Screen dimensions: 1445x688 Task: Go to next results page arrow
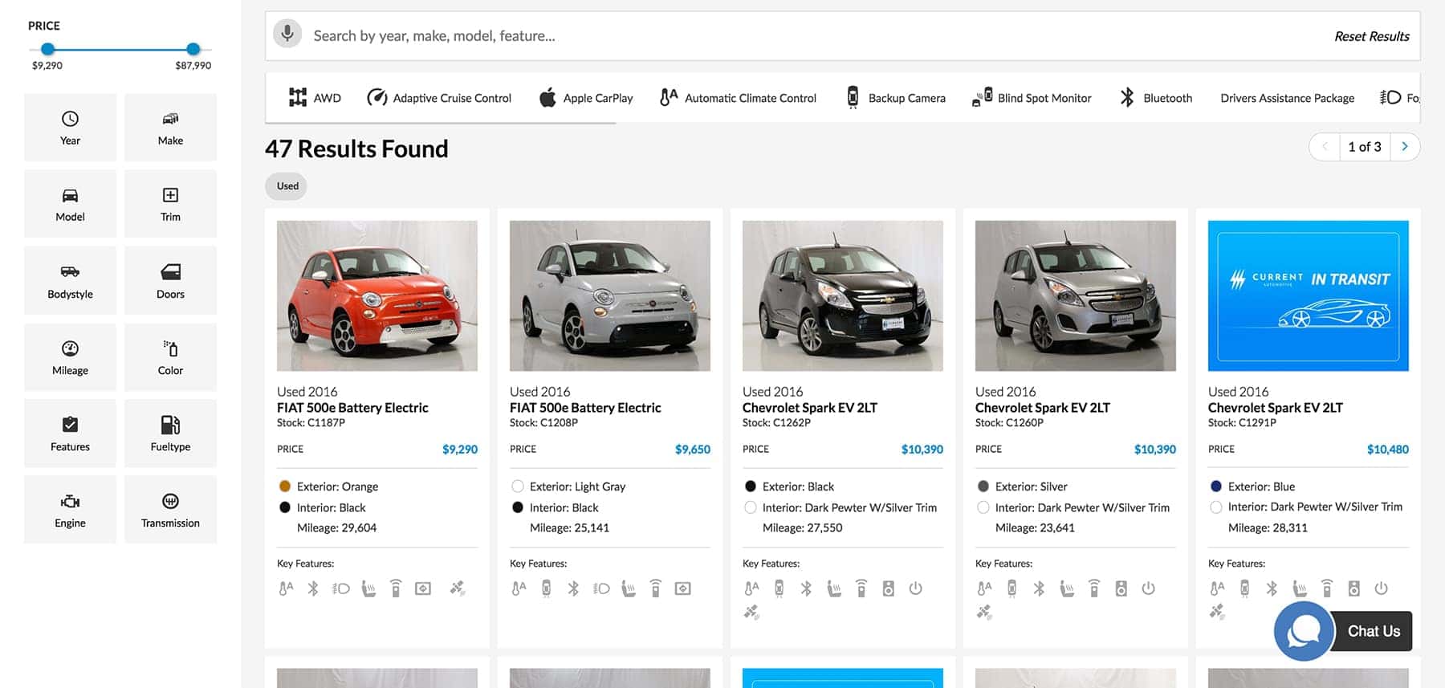coord(1404,147)
